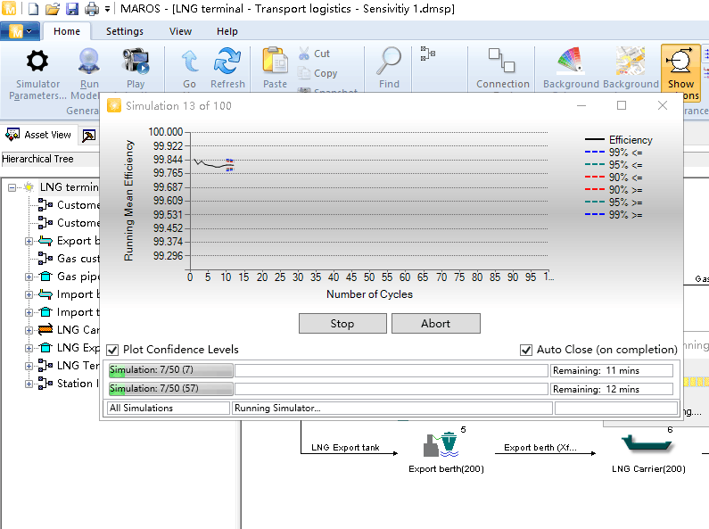
Task: Expand the LNG Ter tree node
Action: click(x=29, y=366)
